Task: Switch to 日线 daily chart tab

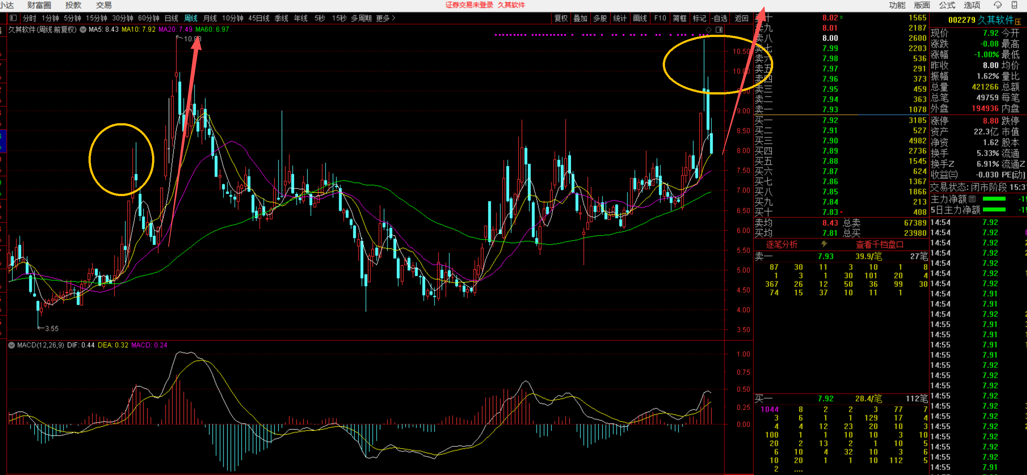Action: tap(171, 18)
